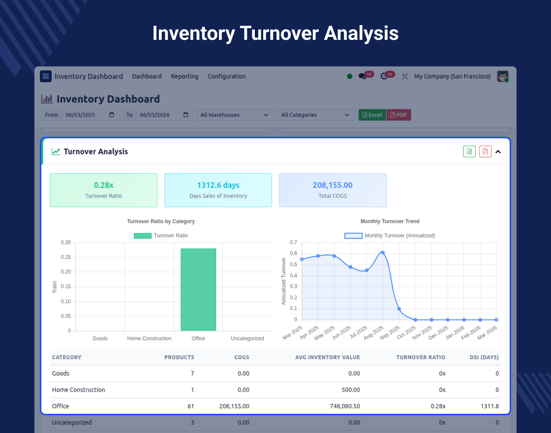This screenshot has height=433, width=551.
Task: Click the Turnover Ratio by Category chart title
Action: [x=161, y=221]
